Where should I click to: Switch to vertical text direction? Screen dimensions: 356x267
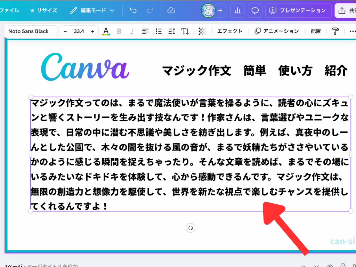(185, 31)
